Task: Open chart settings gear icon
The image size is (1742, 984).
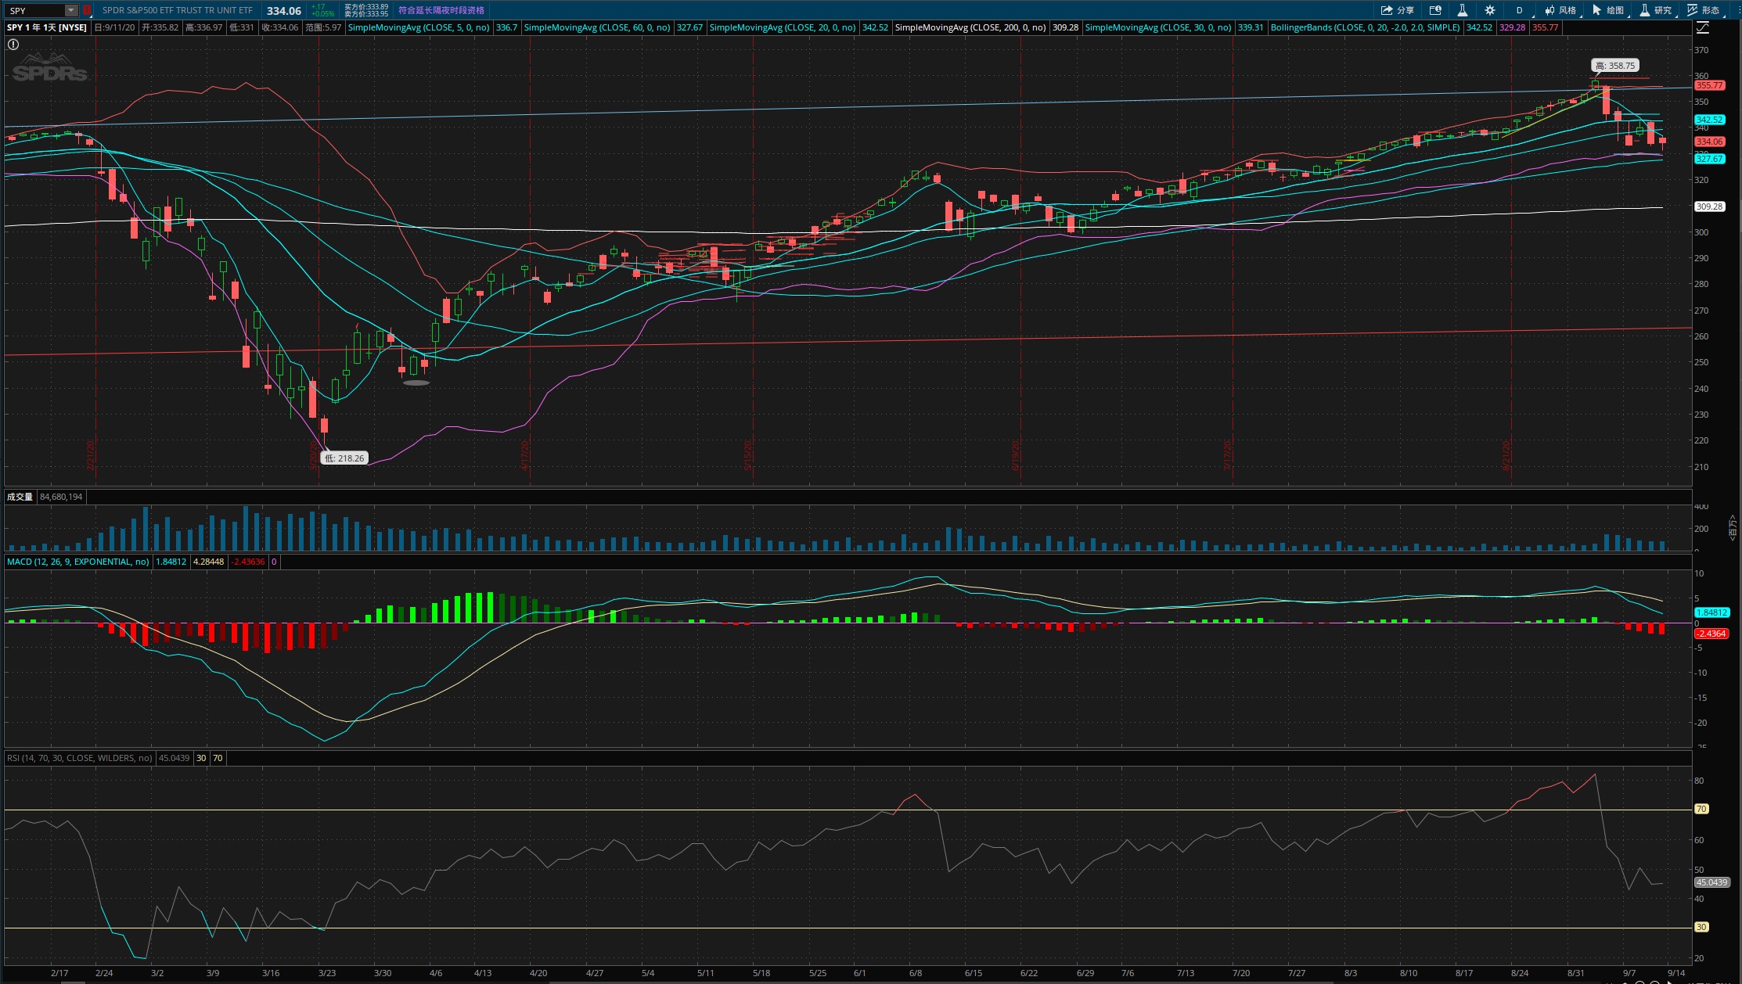Action: (1490, 10)
